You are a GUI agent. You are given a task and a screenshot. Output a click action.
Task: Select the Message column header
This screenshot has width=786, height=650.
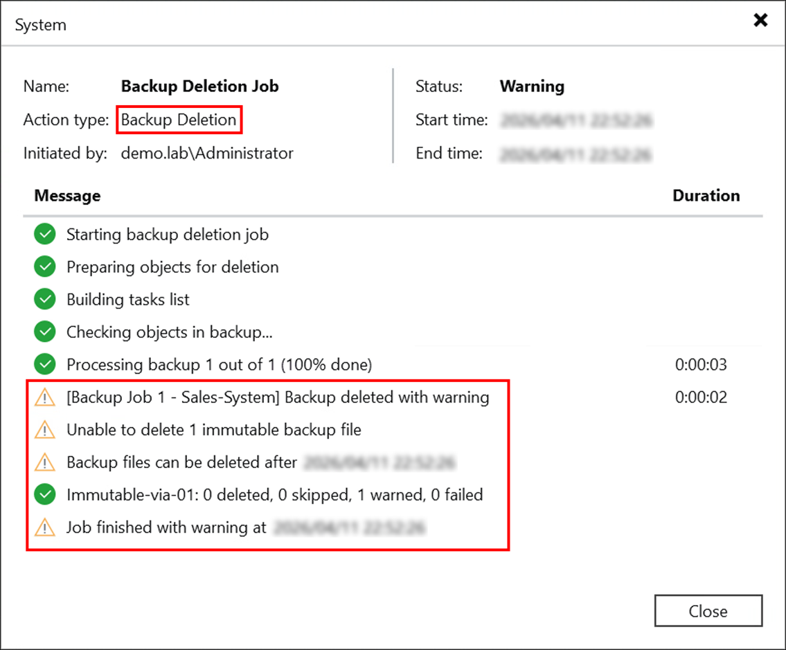click(x=66, y=196)
